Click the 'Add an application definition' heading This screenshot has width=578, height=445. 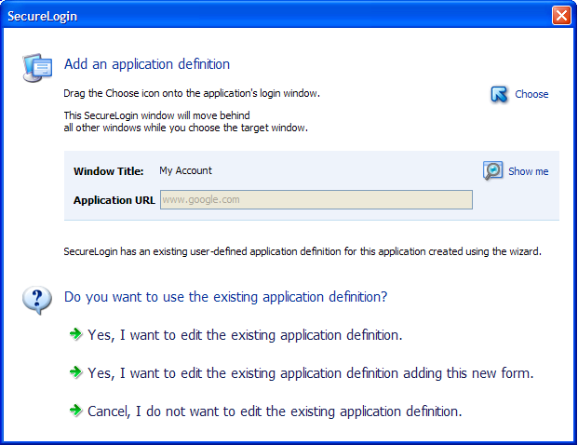147,64
